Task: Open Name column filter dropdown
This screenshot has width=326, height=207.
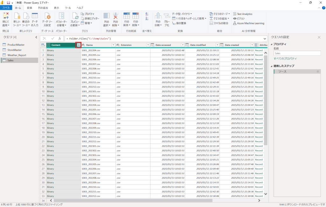Action: click(x=113, y=45)
